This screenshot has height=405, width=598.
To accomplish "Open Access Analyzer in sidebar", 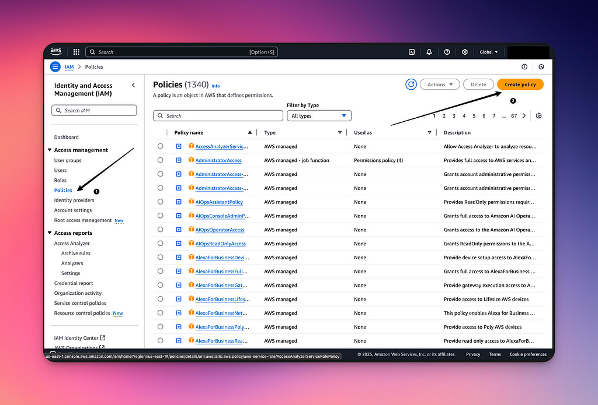I will (72, 243).
